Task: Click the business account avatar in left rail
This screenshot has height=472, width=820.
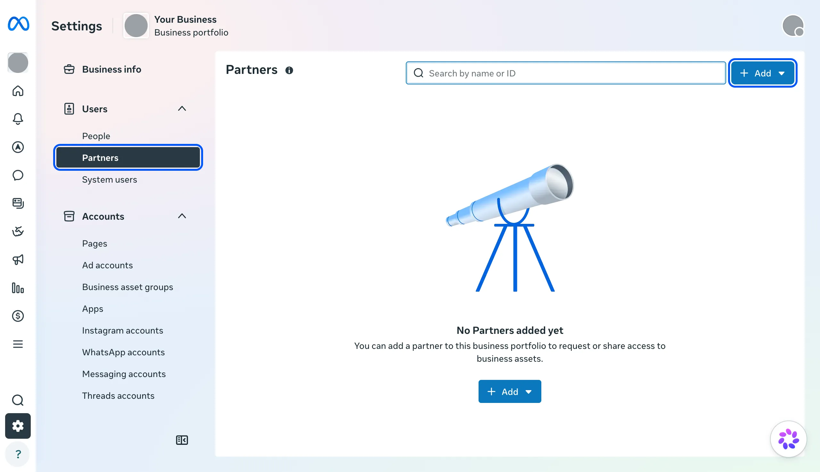Action: [18, 63]
